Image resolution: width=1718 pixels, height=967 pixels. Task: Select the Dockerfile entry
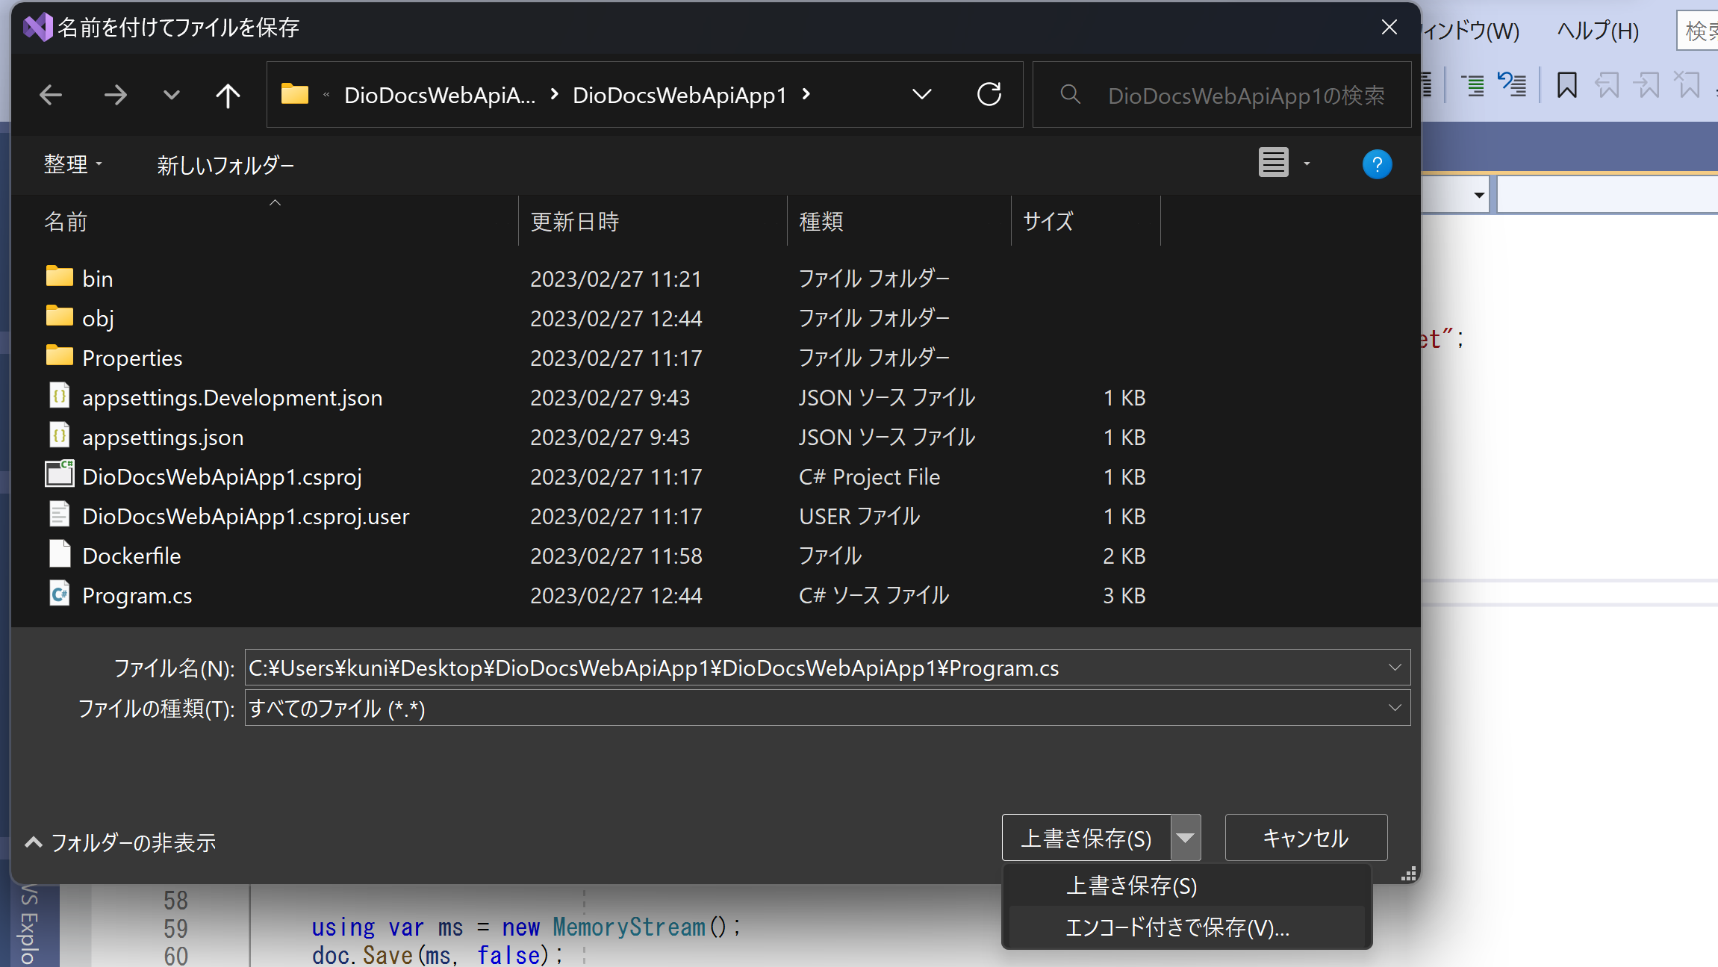(131, 556)
